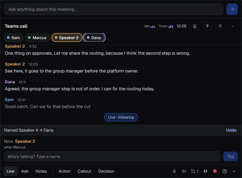This screenshot has height=178, width=242.
Task: Open the transcript document icon
Action: [x=195, y=26]
